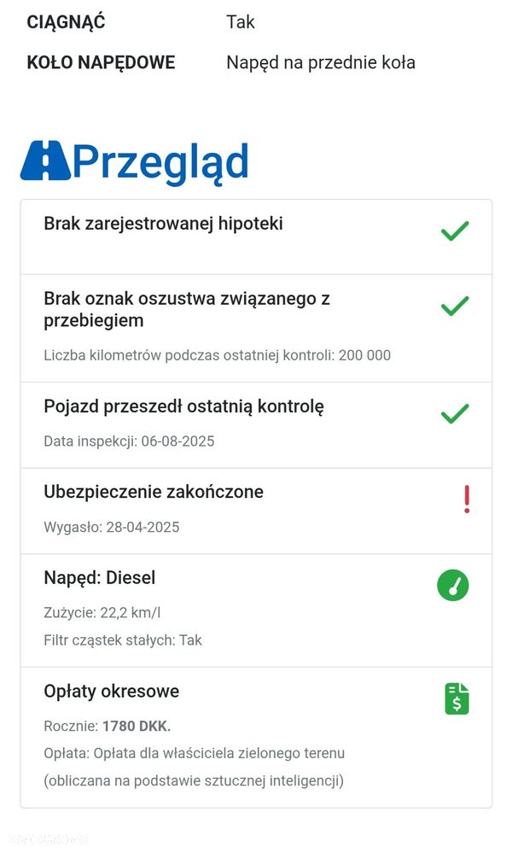Click the Data inspekcji: 06-08-2025 line
Image resolution: width=512 pixels, height=853 pixels.
[129, 441]
